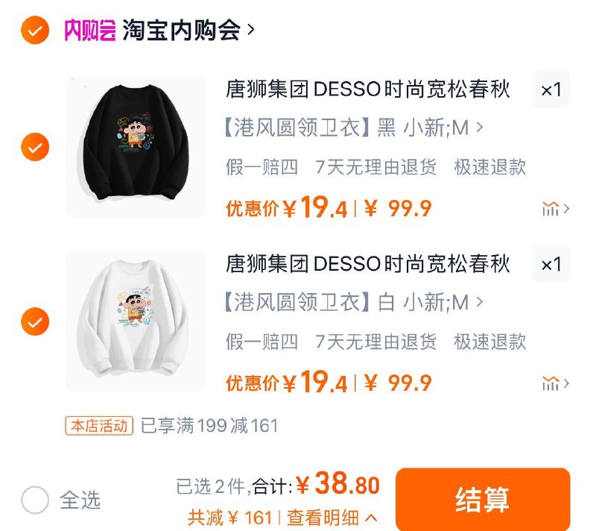
Task: Deselect the black sweatshirt item checkbox
Action: [x=35, y=147]
